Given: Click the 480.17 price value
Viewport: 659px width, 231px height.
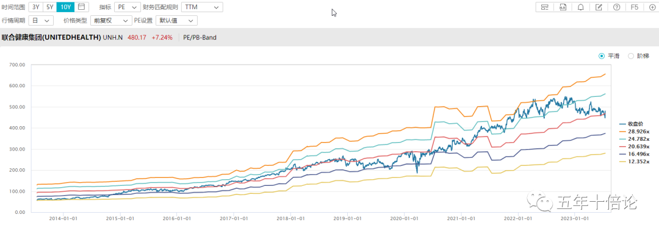Looking at the screenshot, I should click(137, 37).
